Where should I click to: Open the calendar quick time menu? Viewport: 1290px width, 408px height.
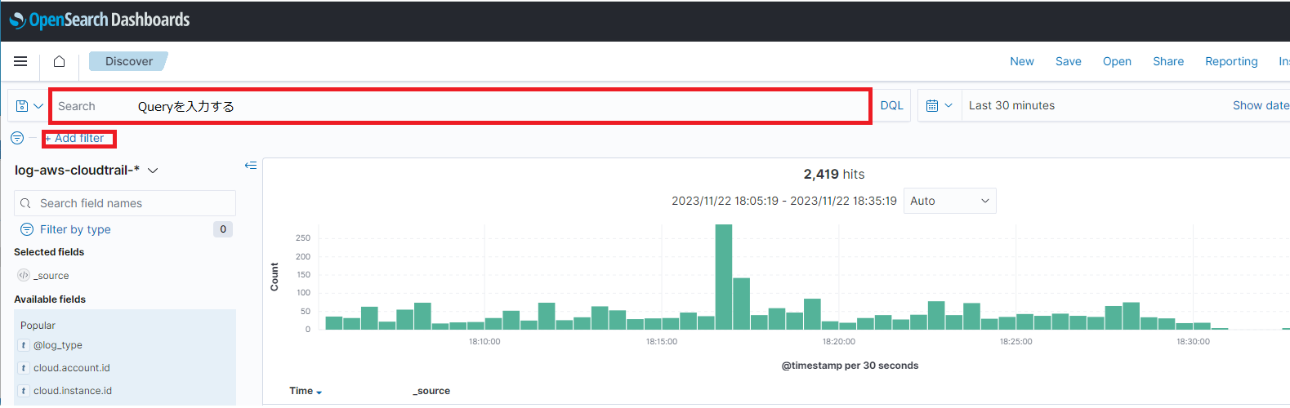(939, 105)
